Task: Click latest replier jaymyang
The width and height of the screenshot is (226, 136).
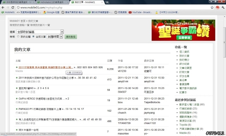Action: (x=149, y=113)
